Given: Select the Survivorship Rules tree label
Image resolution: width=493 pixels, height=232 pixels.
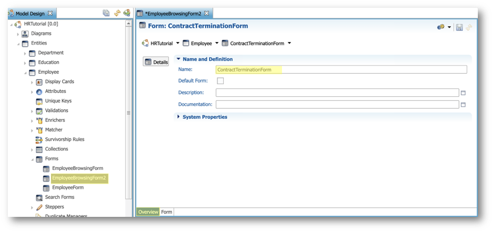Looking at the screenshot, I should click(65, 139).
